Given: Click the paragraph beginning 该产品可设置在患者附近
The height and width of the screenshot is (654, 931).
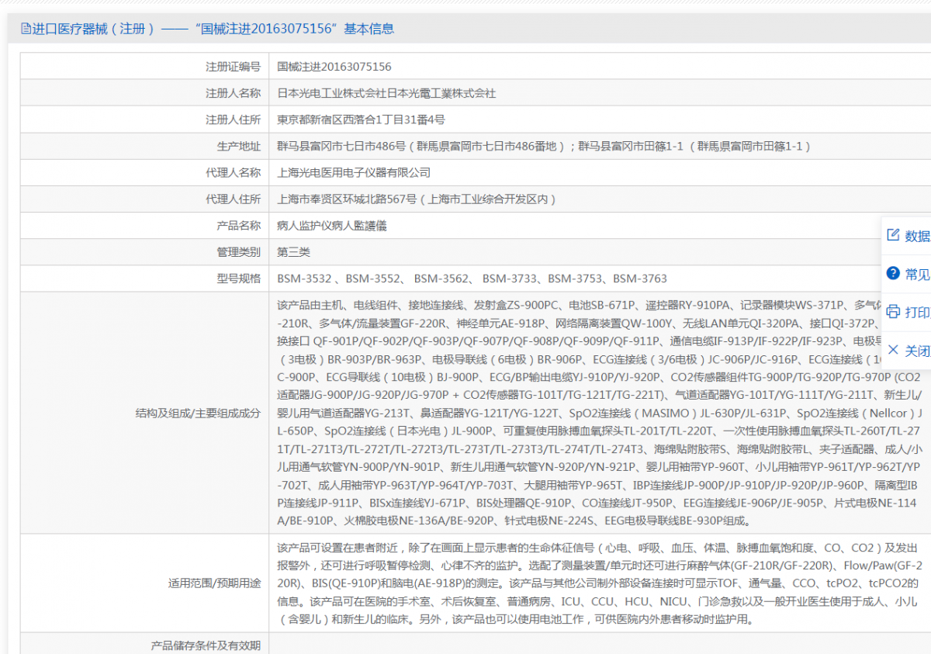Looking at the screenshot, I should coord(600,583).
